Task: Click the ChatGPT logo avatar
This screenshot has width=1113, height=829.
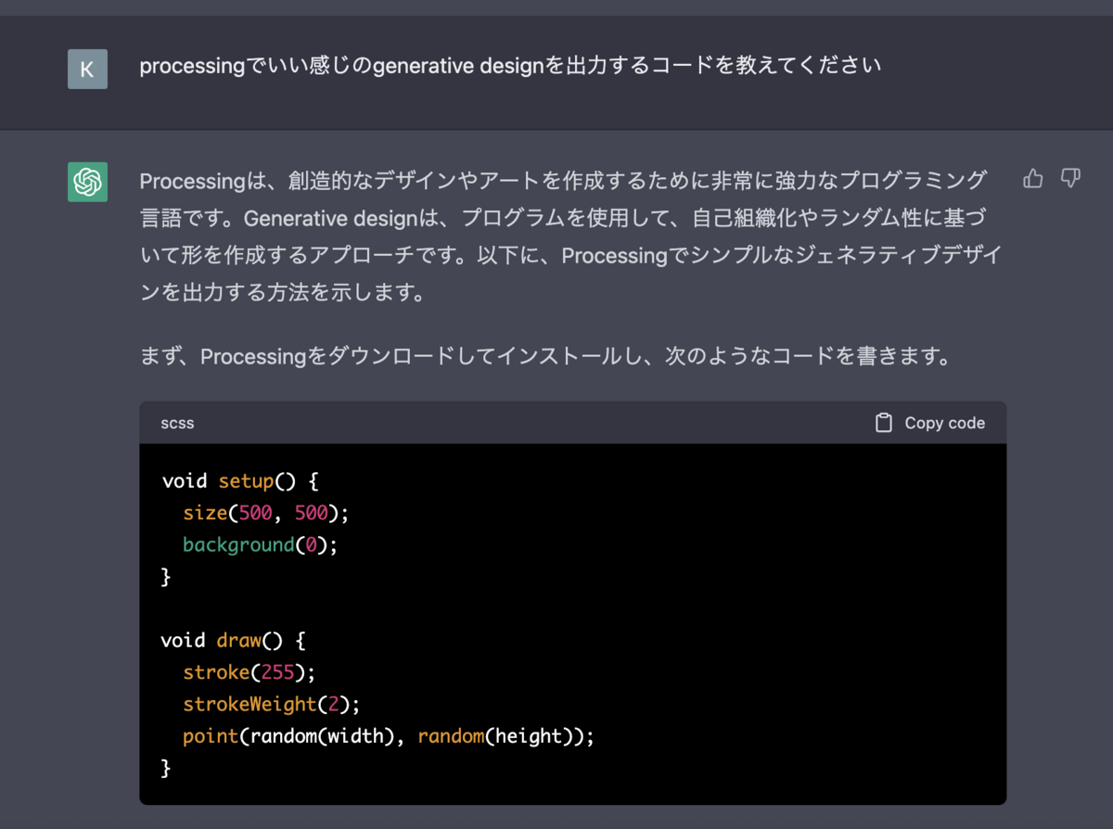Action: coord(87,182)
